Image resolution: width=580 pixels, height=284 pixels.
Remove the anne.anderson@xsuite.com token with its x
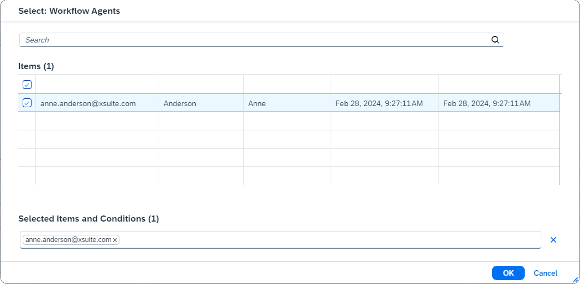115,240
